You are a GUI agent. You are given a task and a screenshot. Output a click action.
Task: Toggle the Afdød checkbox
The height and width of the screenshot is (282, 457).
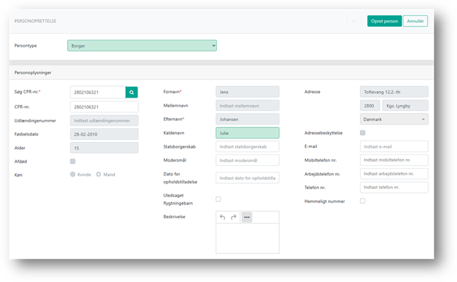[72, 162]
